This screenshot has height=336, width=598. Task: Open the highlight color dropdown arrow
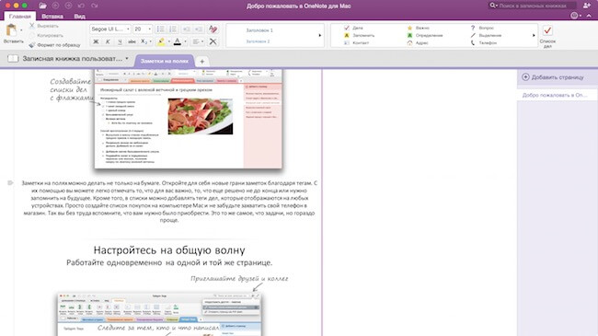point(169,41)
